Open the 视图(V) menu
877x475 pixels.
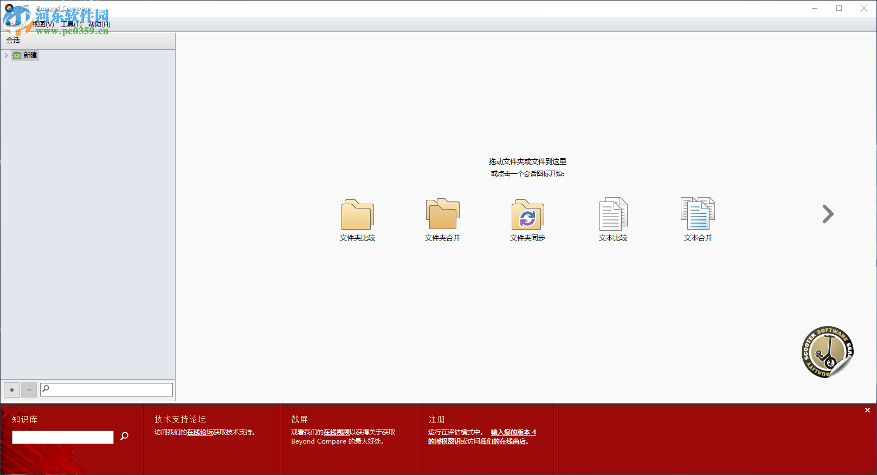(x=43, y=24)
